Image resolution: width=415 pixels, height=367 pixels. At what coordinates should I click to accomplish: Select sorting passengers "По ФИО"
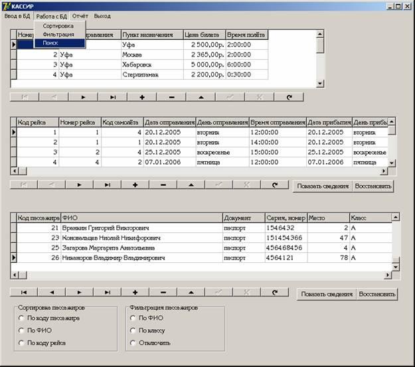[21, 330]
